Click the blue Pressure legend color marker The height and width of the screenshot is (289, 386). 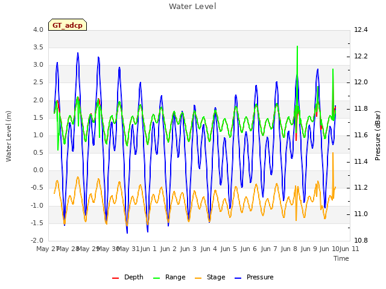(x=238, y=278)
